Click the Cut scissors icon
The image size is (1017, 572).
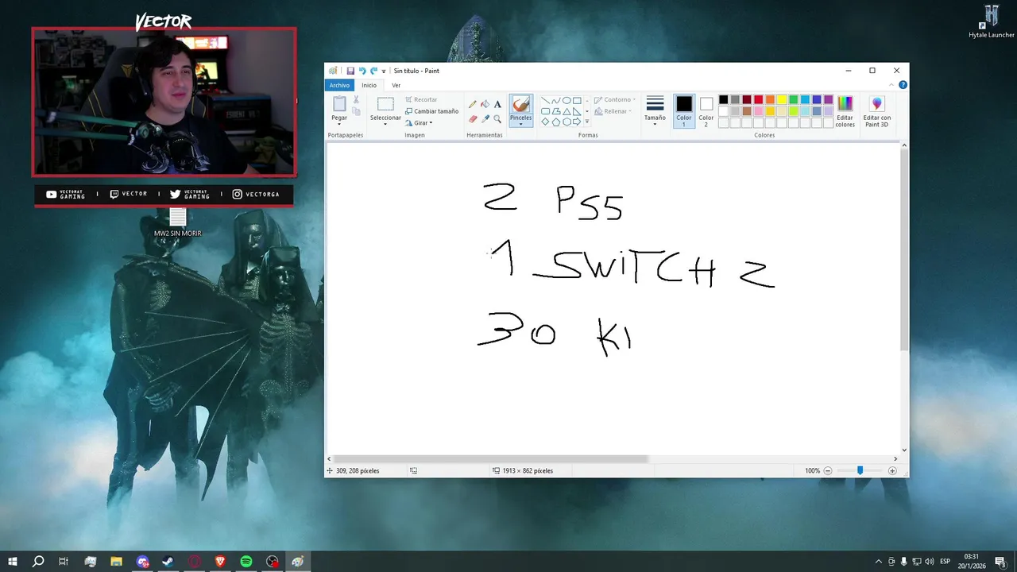356,99
